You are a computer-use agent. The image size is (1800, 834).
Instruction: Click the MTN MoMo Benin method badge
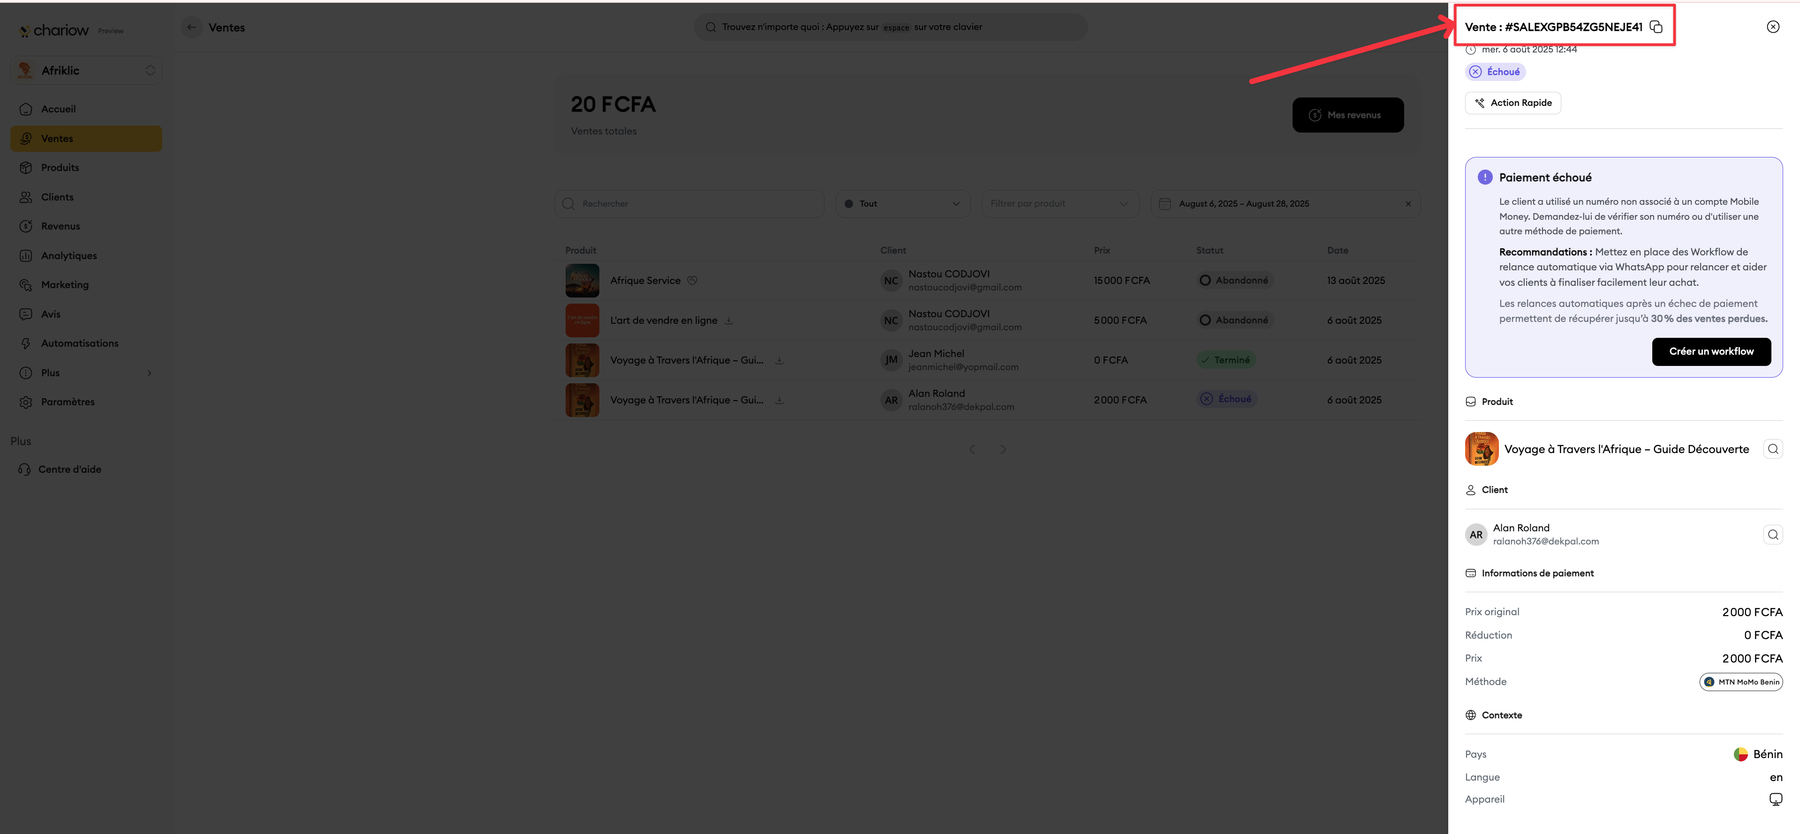(x=1740, y=682)
